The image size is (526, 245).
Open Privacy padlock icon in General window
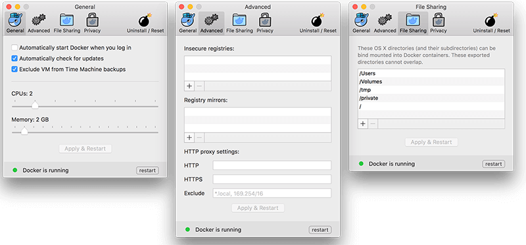pos(92,20)
